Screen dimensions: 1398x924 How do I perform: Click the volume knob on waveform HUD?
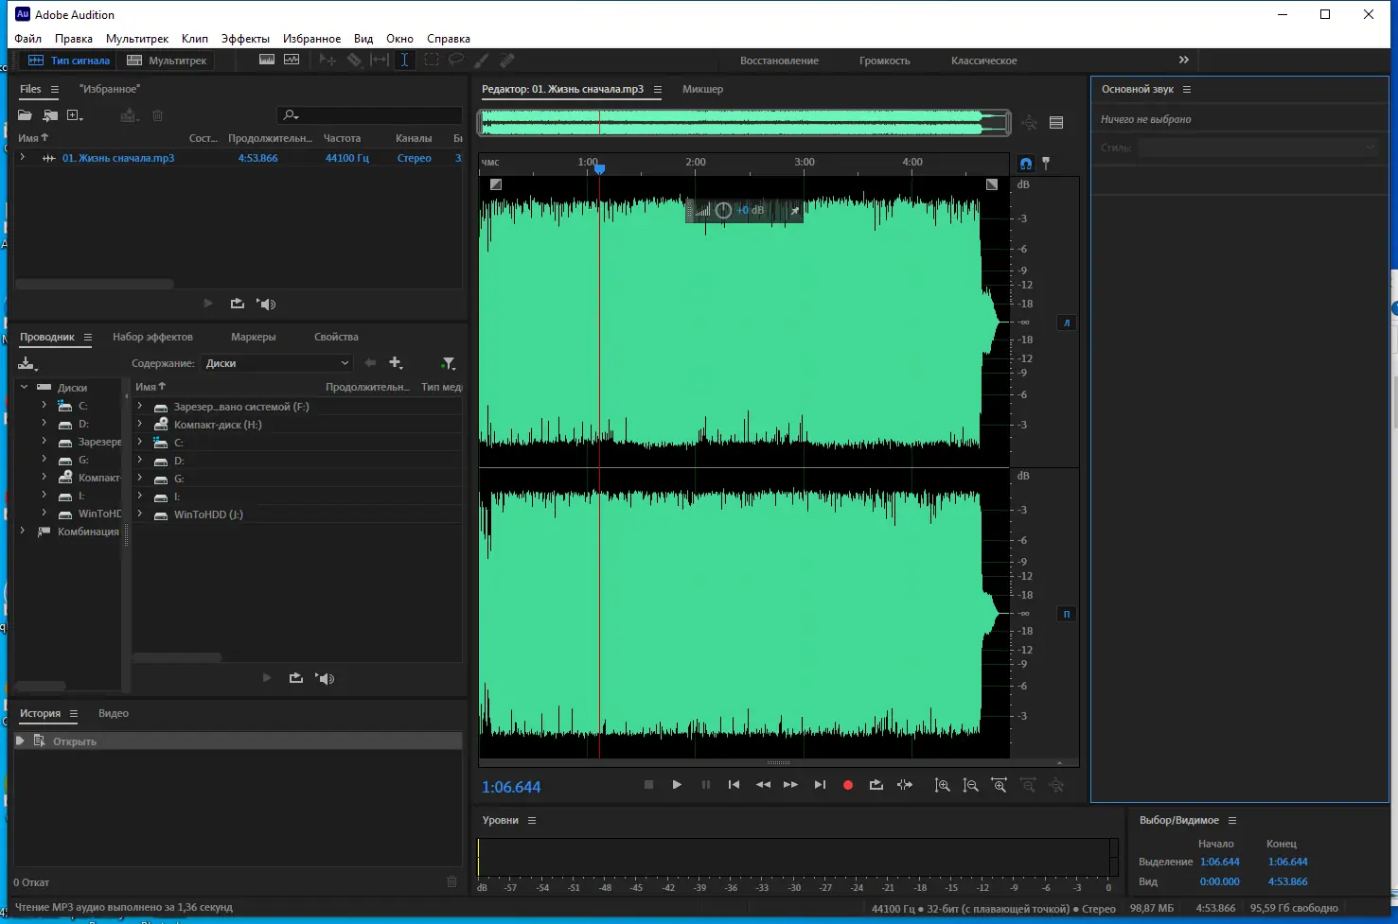coord(723,210)
